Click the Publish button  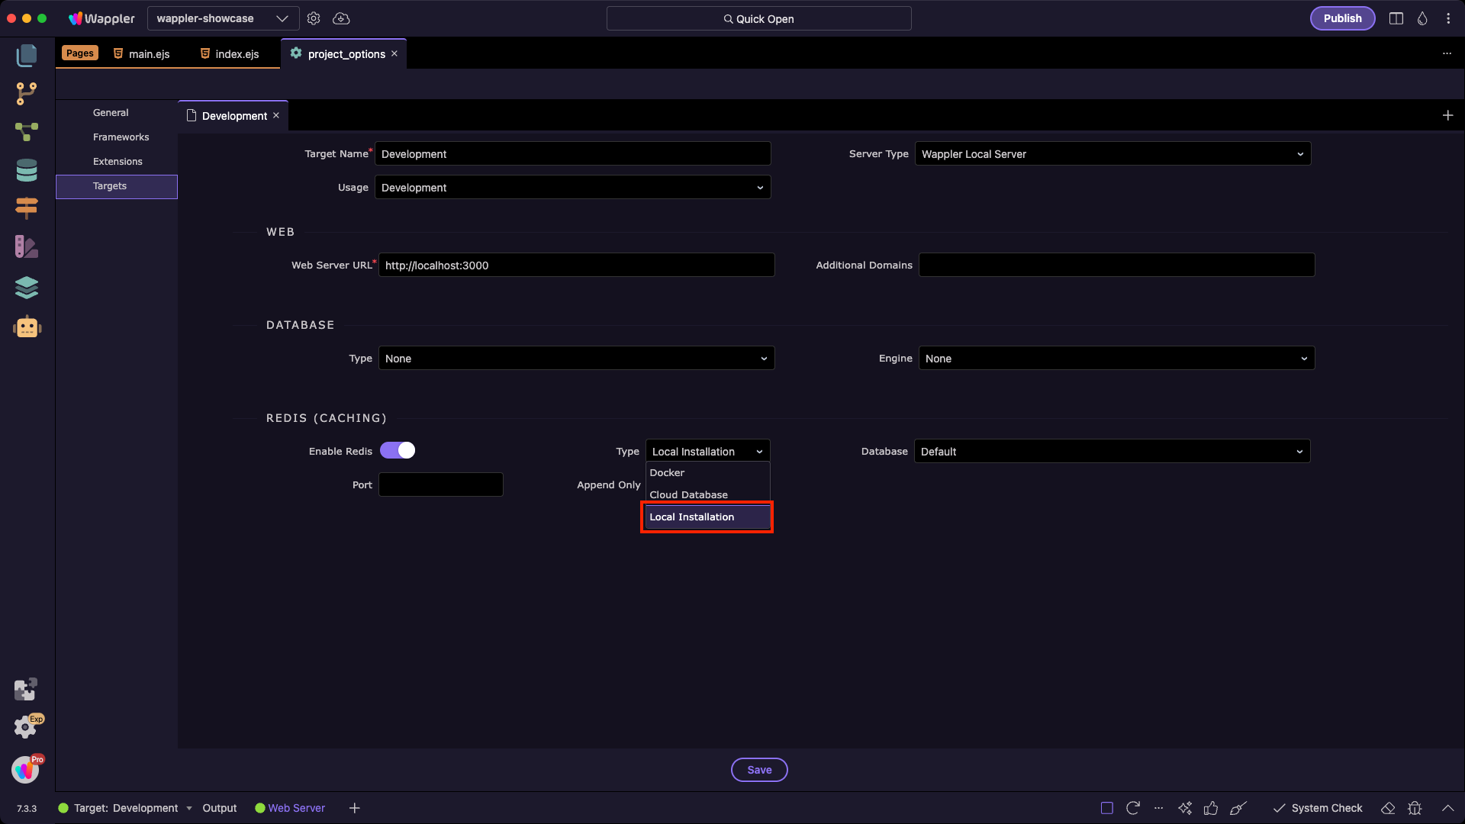tap(1342, 18)
